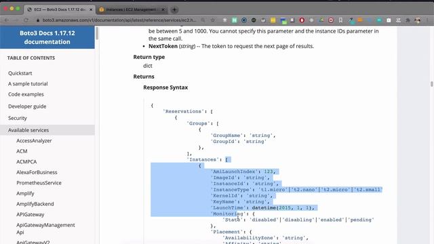Go back to the previous page
The width and height of the screenshot is (434, 244).
coord(7,20)
